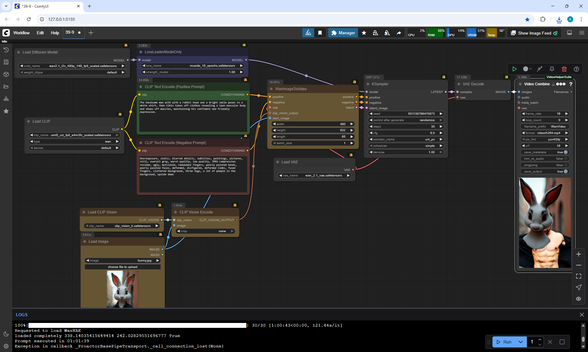Open the Help menu
Viewport: 588px width, 352px height.
(55, 33)
